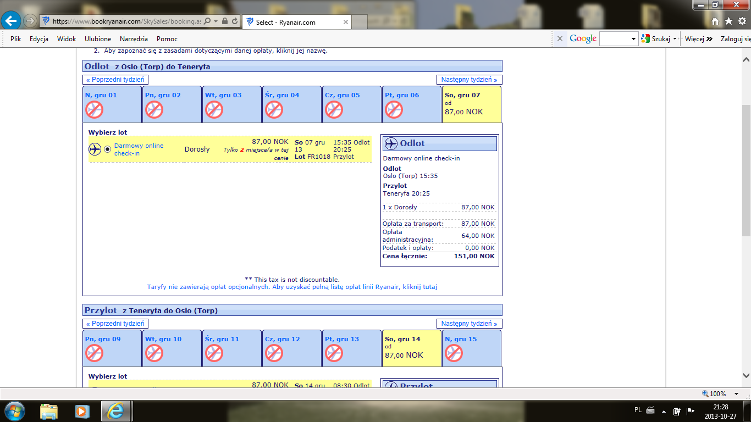Open the Edycja menu

39,39
